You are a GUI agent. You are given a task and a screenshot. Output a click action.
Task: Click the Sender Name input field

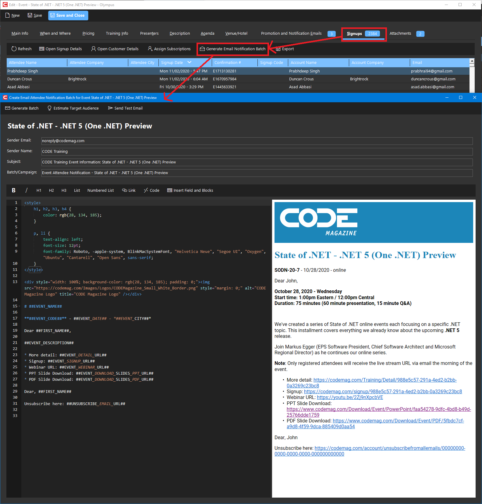pos(257,152)
